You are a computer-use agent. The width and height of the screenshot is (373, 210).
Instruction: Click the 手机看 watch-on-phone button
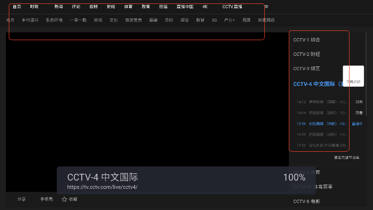(47, 199)
